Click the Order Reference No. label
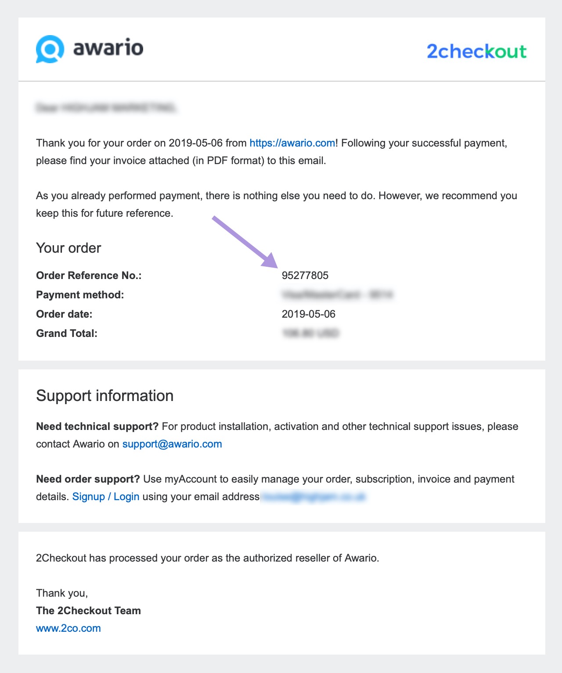This screenshot has width=562, height=673. click(89, 276)
